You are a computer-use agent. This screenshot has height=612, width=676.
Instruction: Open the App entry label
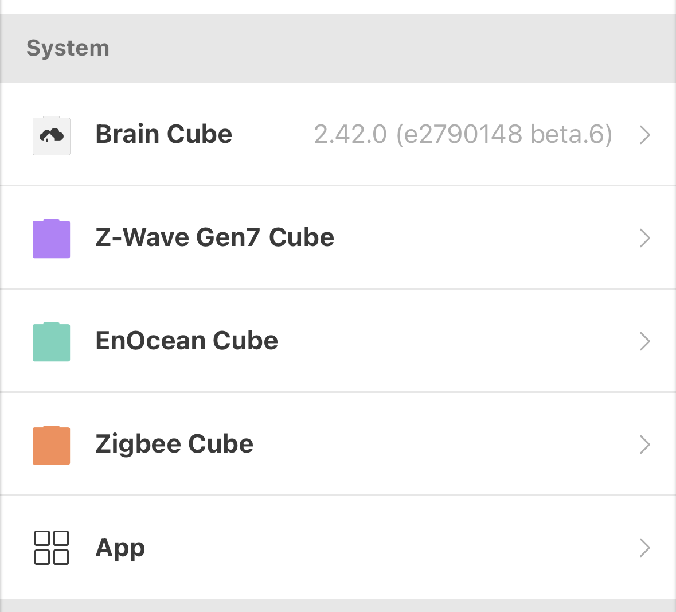pos(120,548)
